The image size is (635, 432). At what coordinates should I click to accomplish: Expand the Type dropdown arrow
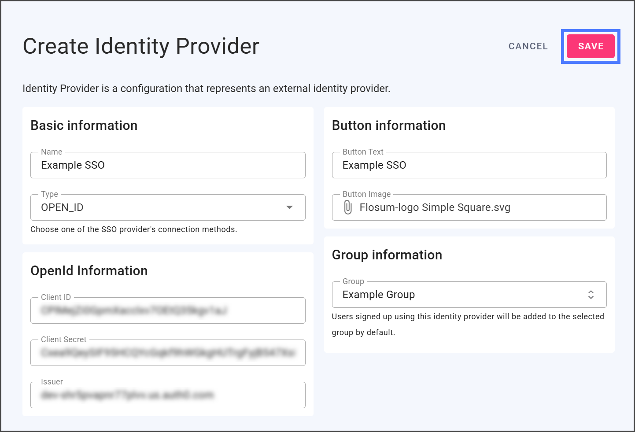tap(289, 207)
